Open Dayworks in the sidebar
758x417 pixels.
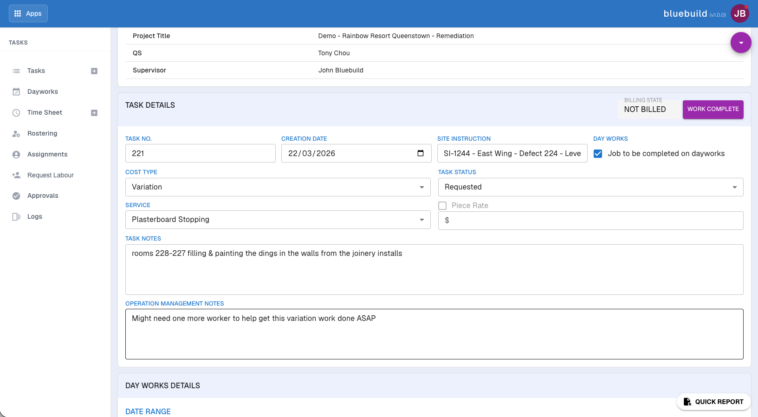pos(43,91)
